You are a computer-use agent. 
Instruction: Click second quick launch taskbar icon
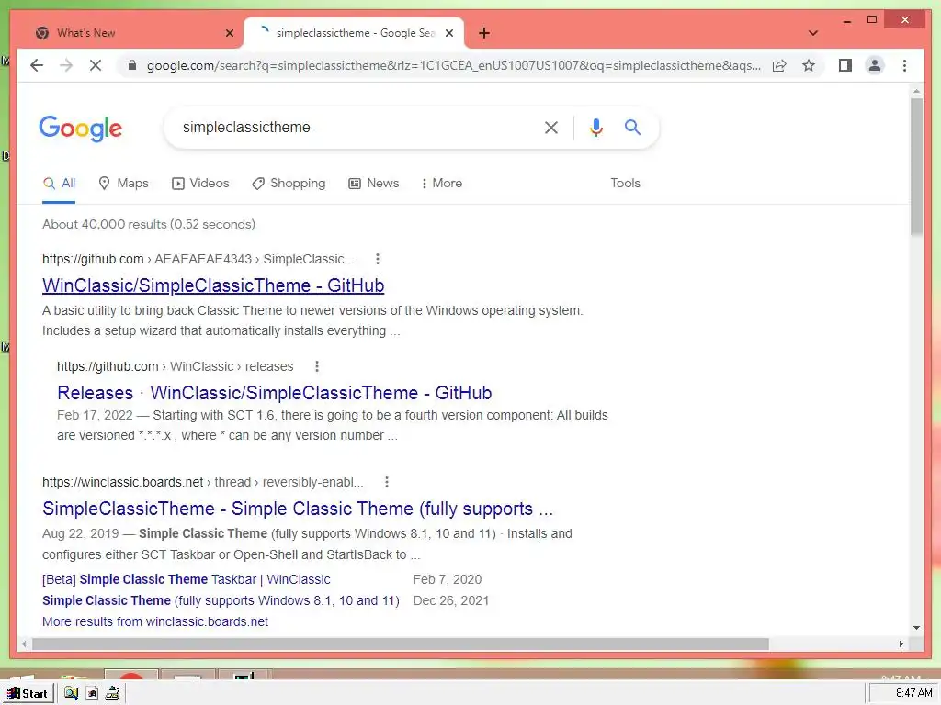[92, 694]
